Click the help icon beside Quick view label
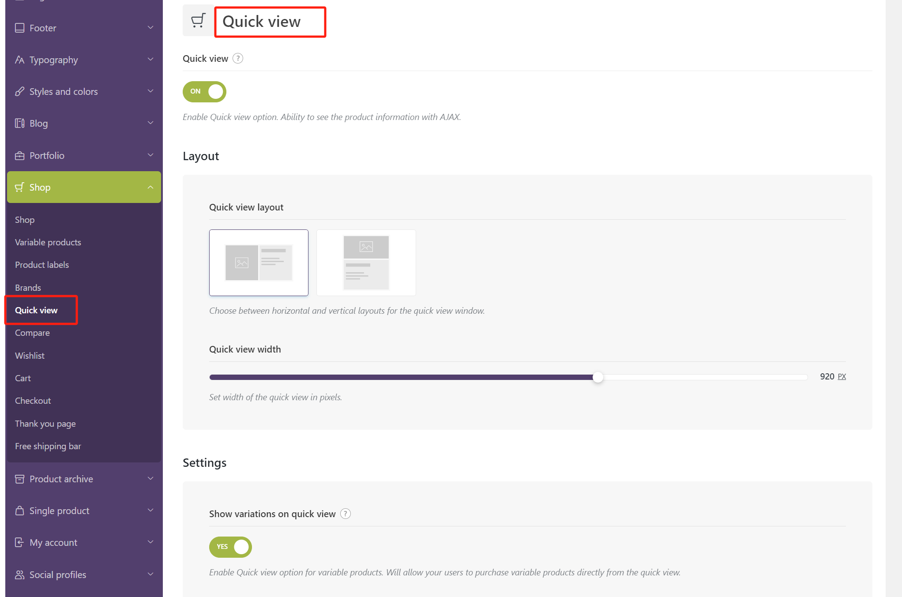 [x=238, y=59]
